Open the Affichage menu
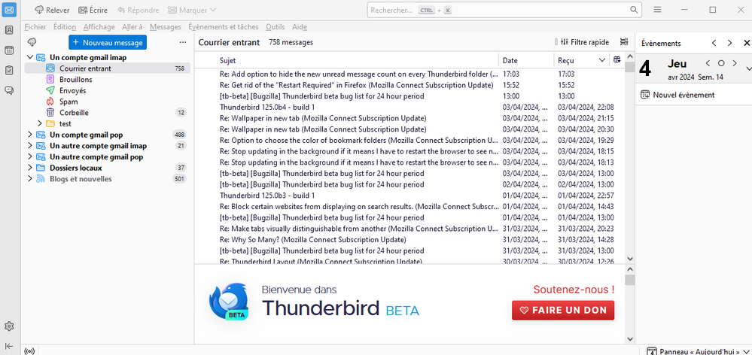 99,27
